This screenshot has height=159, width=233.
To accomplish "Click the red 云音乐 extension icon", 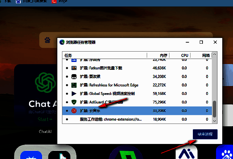I will point(74,111).
